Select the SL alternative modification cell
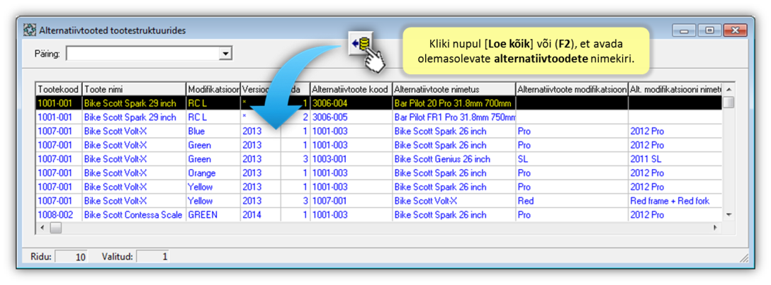Screen dimensions: 771x285 (572, 159)
